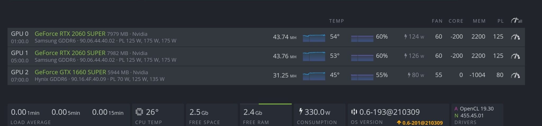Open GPU 2 overclock tuning icon
The height and width of the screenshot is (126, 542).
pos(515,75)
